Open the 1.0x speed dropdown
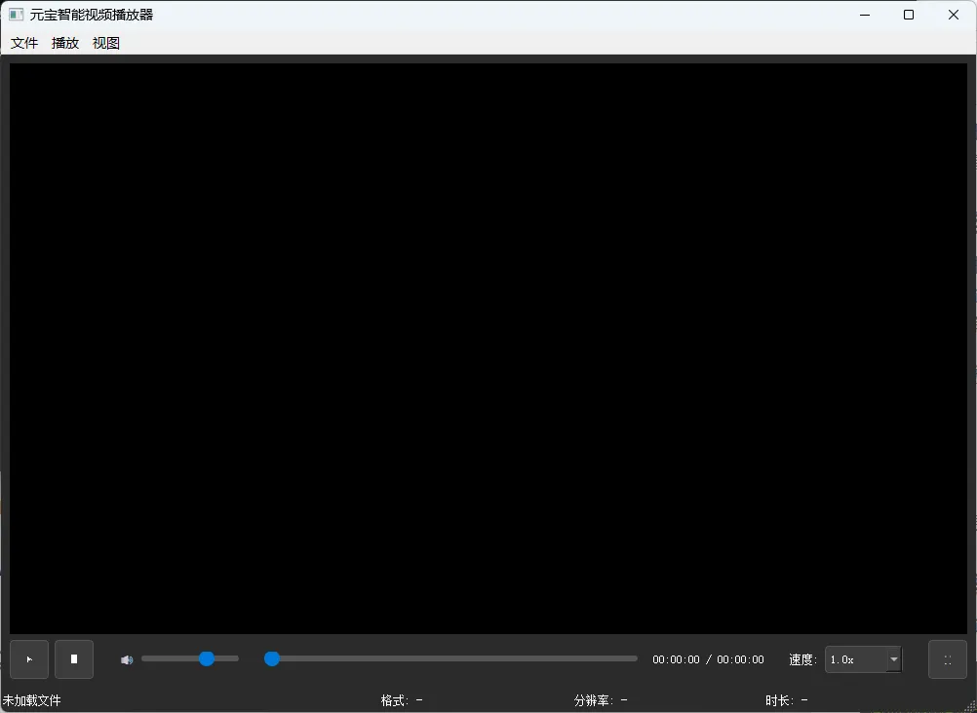977x713 pixels. [x=863, y=659]
